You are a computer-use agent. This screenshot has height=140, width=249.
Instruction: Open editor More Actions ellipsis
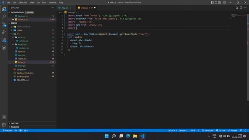pos(245,8)
